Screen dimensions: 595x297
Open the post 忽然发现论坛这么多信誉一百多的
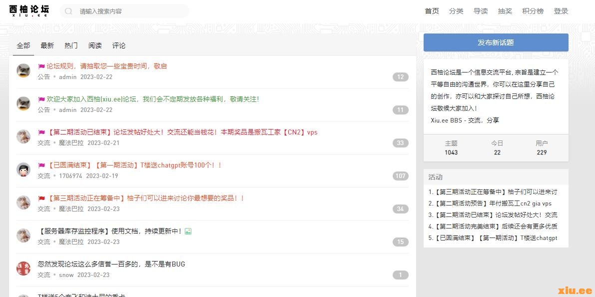111,264
